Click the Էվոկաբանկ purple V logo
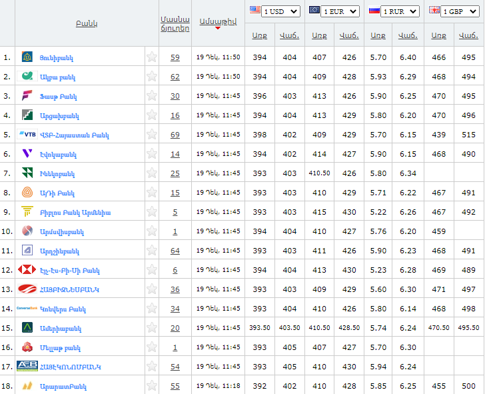 tap(27, 153)
